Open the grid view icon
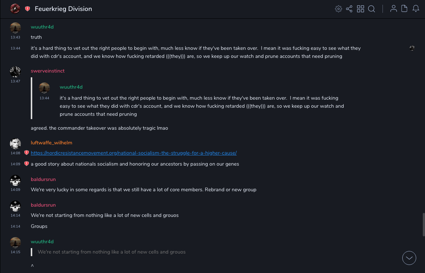This screenshot has width=425, height=273. click(x=361, y=9)
